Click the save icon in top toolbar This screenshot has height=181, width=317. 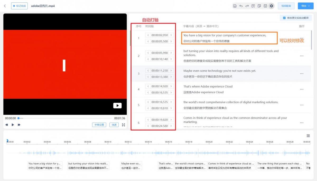(x=235, y=6)
